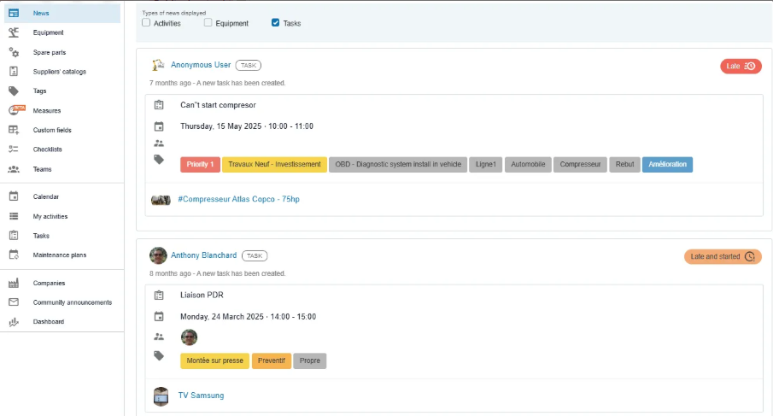This screenshot has width=773, height=416.
Task: Click the Checklists icon in sidebar
Action: coord(14,149)
